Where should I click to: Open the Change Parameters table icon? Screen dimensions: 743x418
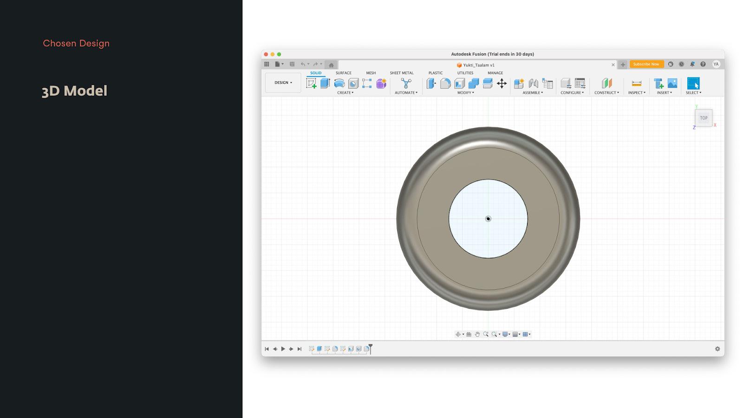point(580,83)
